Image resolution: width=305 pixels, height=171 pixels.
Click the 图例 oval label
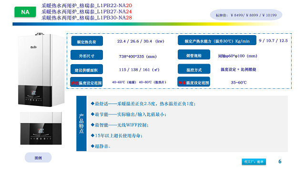click(38, 157)
